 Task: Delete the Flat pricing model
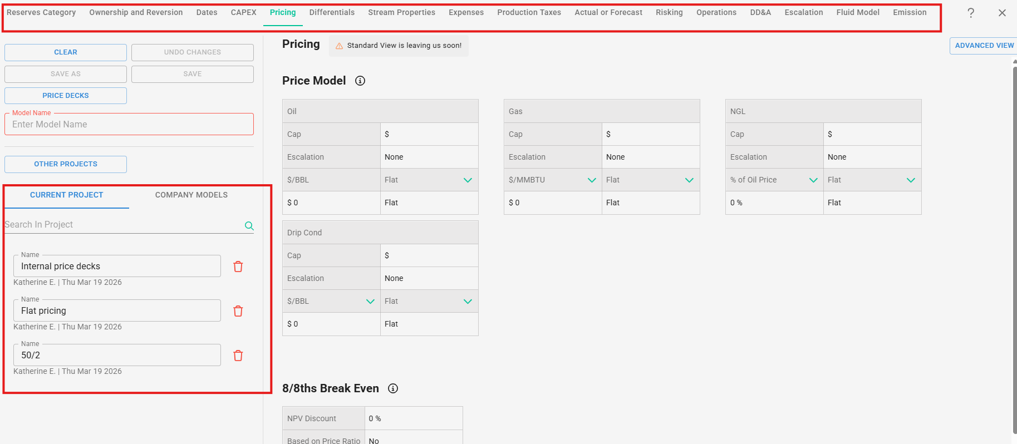click(238, 311)
